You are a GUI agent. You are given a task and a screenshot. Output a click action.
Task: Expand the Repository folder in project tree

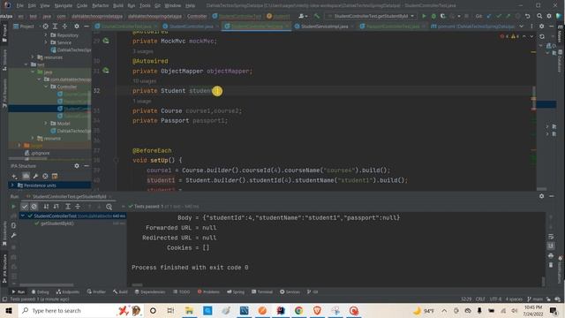(46, 35)
